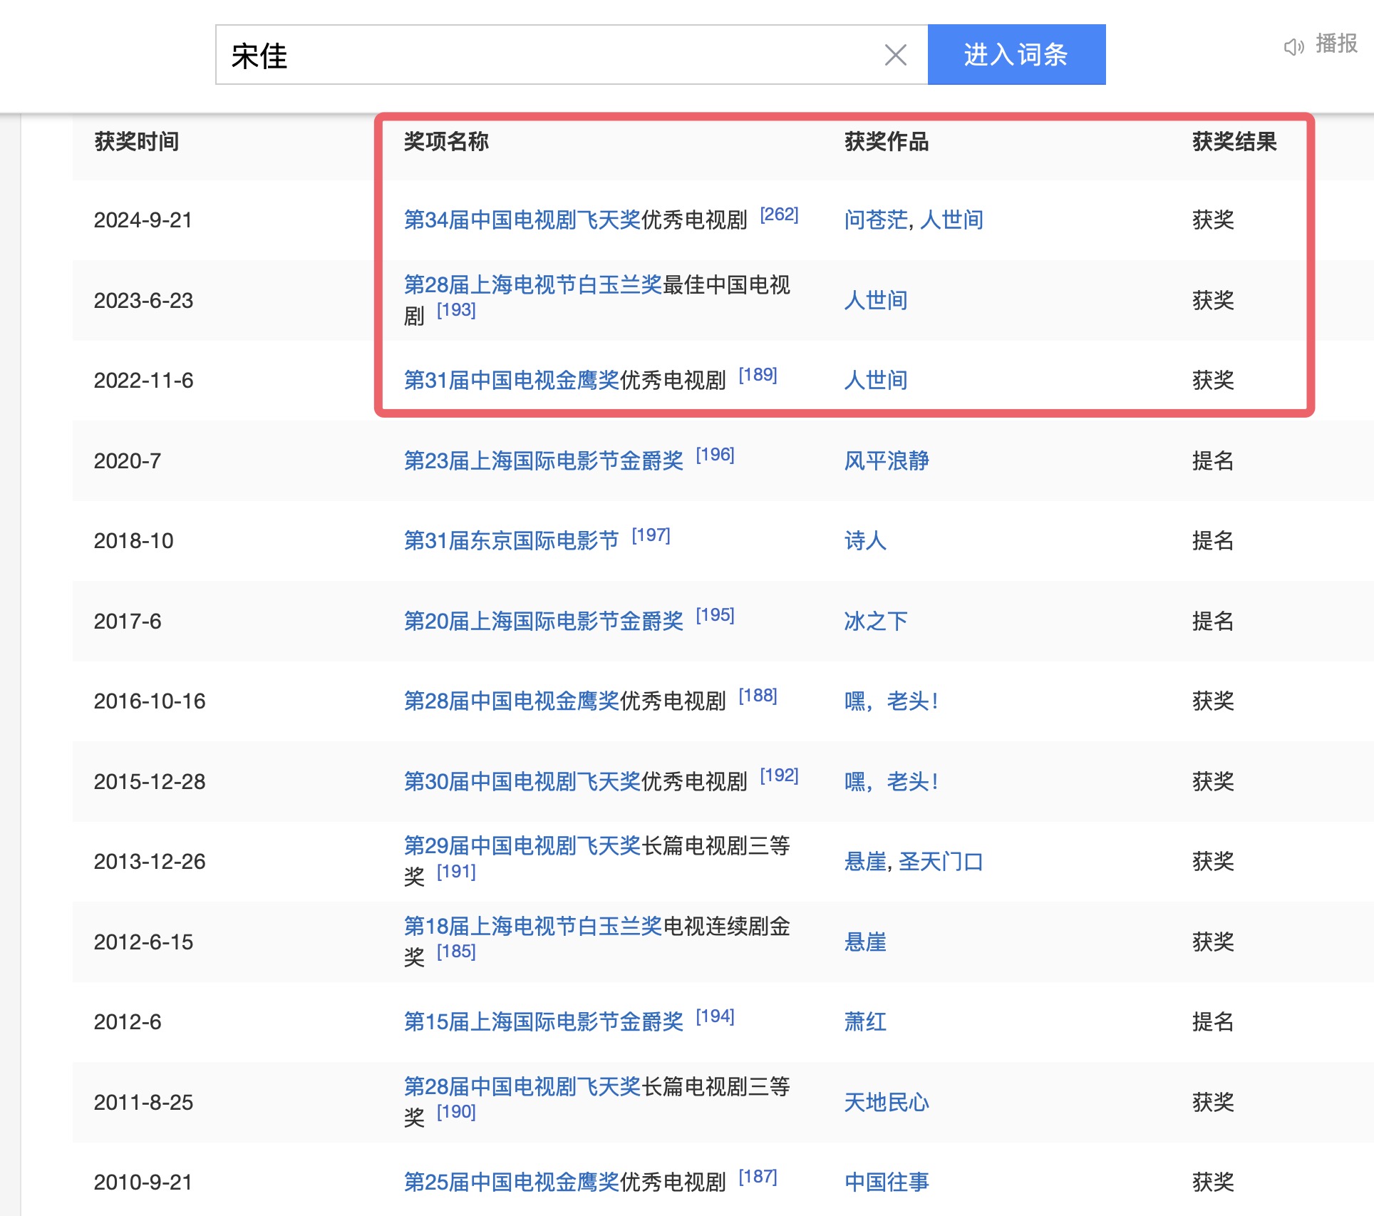Click the 奖项名称 column header
1374x1216 pixels.
click(446, 142)
